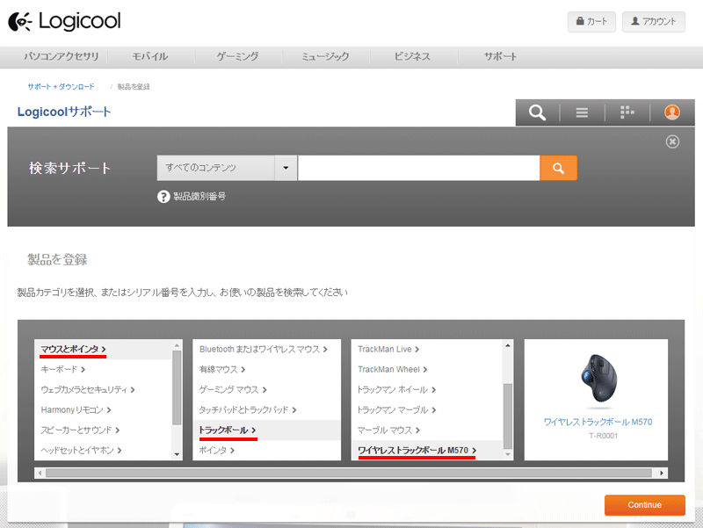Follow the サポート + ダウンロード breadcrumb link
Image resolution: width=703 pixels, height=528 pixels.
point(61,86)
